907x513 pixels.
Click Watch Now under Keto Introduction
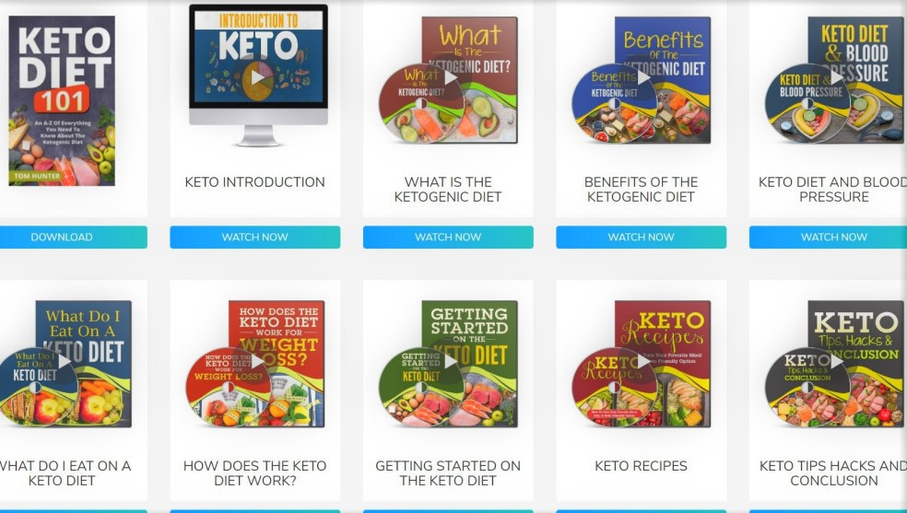click(x=255, y=237)
